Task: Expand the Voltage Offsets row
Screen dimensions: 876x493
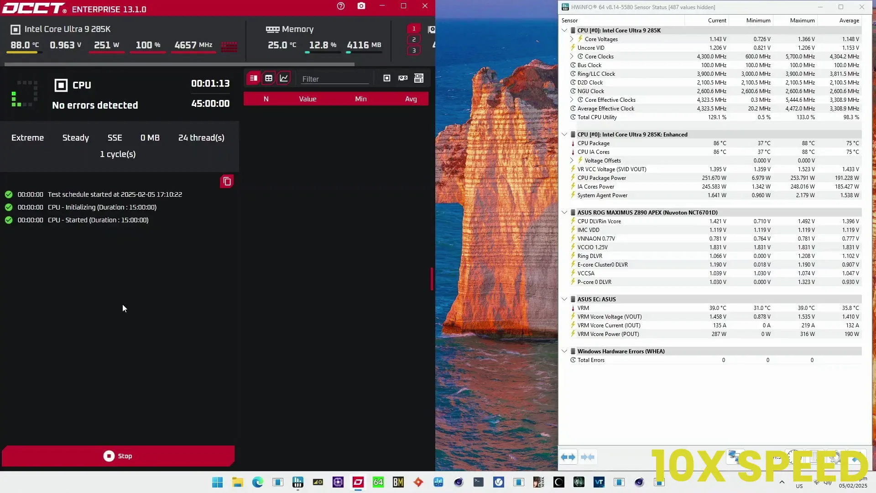Action: [572, 161]
